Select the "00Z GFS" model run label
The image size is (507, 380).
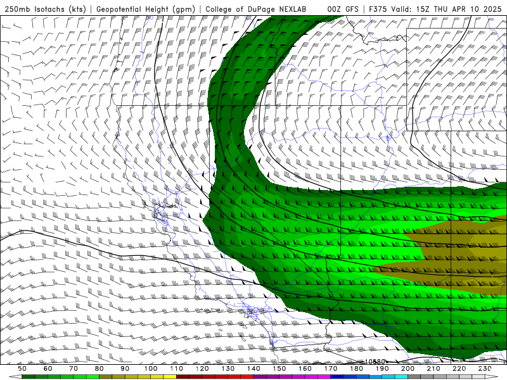(343, 9)
